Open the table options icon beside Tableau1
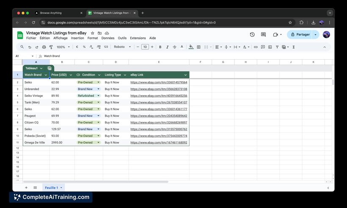Viewport: 347px width, 208px height. 50,68
